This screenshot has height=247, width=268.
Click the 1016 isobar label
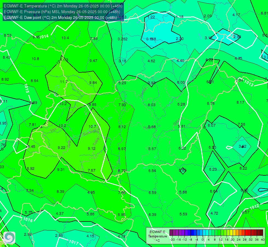pos(28,220)
